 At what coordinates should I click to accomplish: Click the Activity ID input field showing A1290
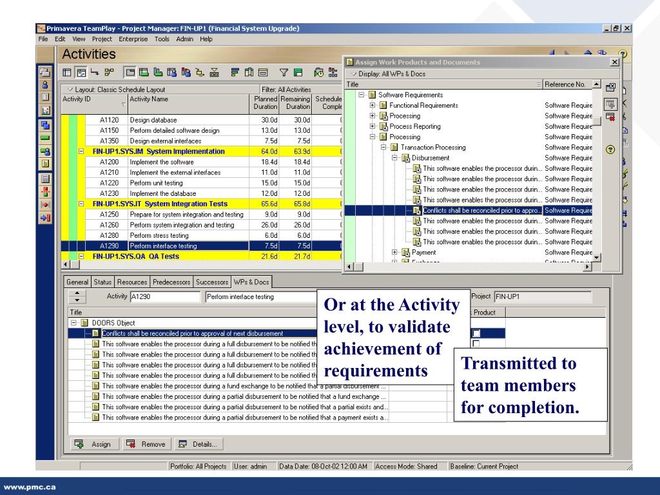pyautogui.click(x=165, y=296)
